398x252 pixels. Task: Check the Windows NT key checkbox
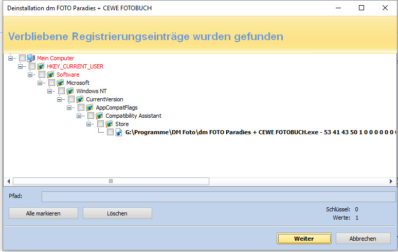point(61,91)
